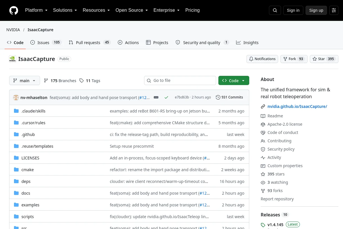Open the e7bd63b commit hash link
This screenshot has height=229, width=343.
[182, 97]
